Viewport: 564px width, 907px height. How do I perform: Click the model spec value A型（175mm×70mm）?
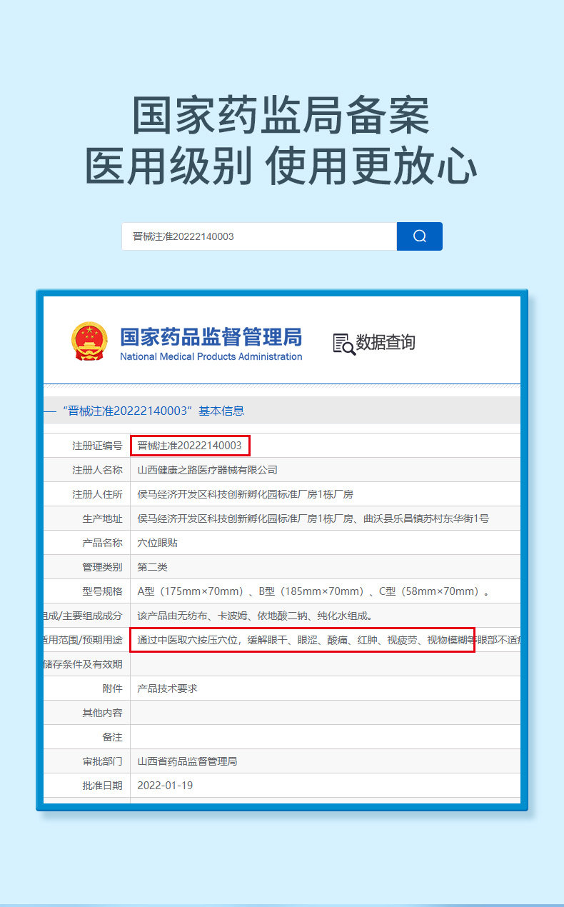pos(192,591)
